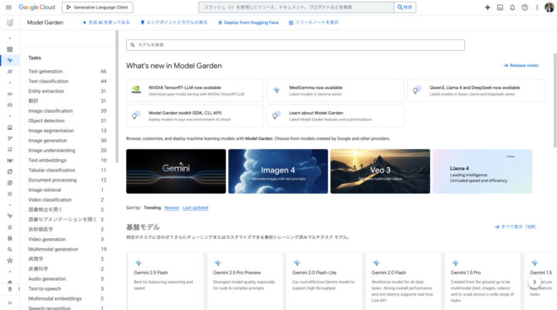Focus the header resource search field

(x=296, y=7)
